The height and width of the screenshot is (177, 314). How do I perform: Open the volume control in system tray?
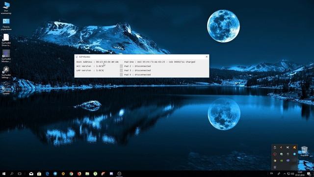[292, 174]
